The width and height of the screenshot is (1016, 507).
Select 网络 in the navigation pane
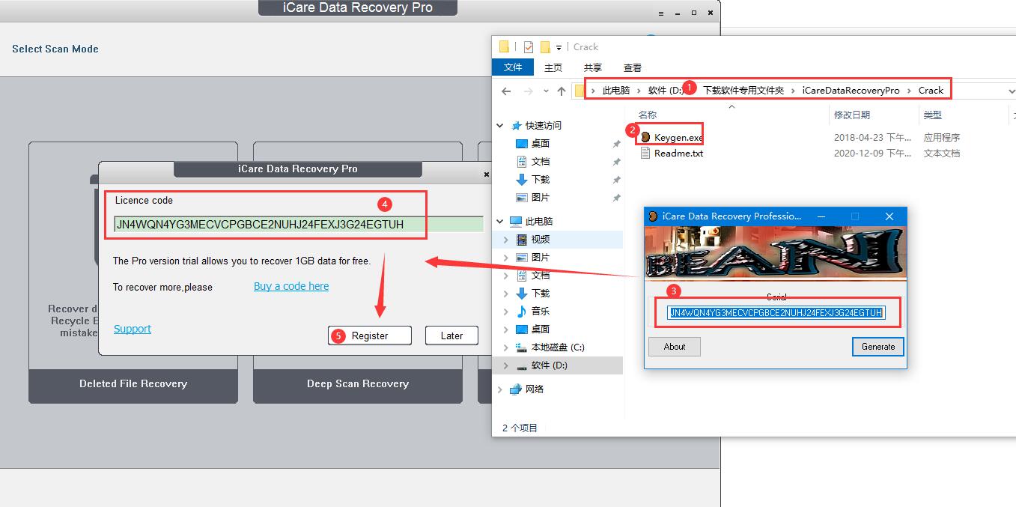(x=535, y=389)
